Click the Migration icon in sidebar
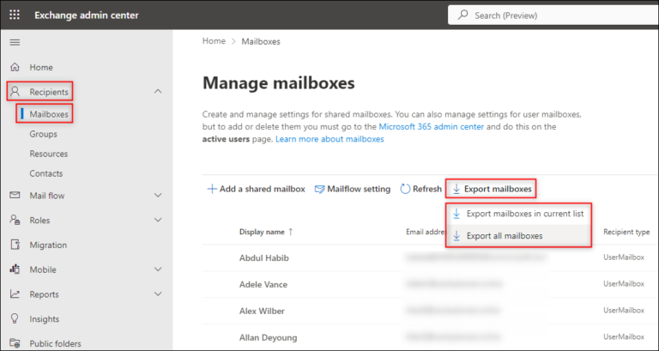Viewport: 659px width, 351px height. [x=15, y=245]
